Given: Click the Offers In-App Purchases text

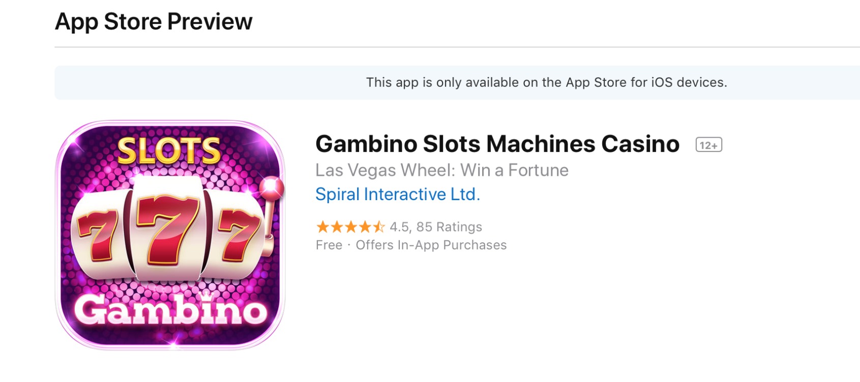Looking at the screenshot, I should click(431, 245).
